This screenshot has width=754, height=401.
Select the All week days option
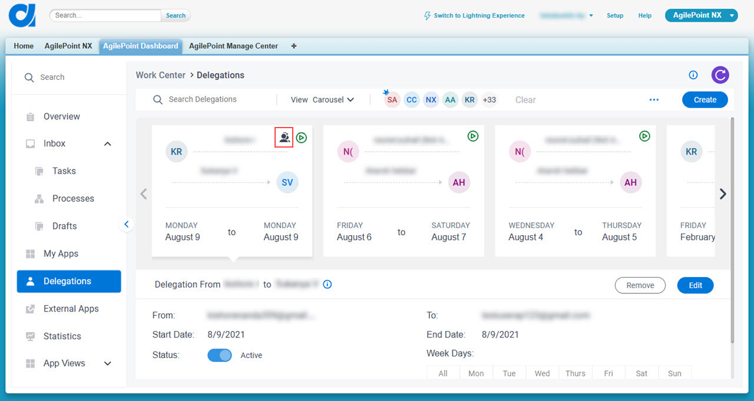point(443,373)
